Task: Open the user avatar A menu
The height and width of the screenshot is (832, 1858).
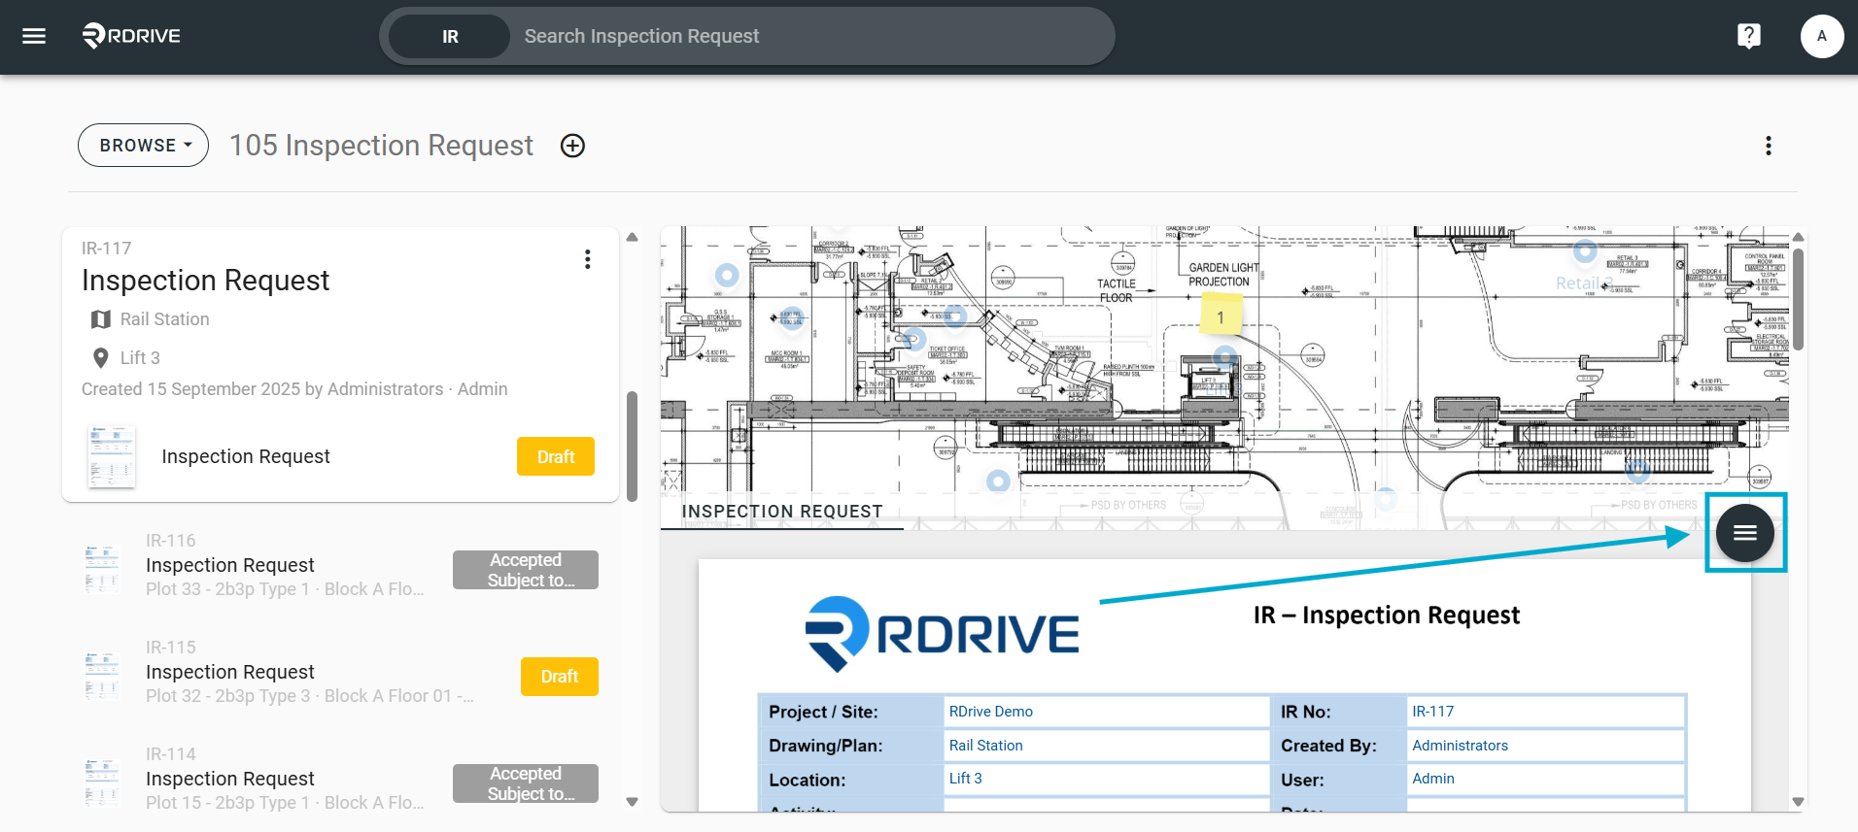Action: click(x=1821, y=36)
